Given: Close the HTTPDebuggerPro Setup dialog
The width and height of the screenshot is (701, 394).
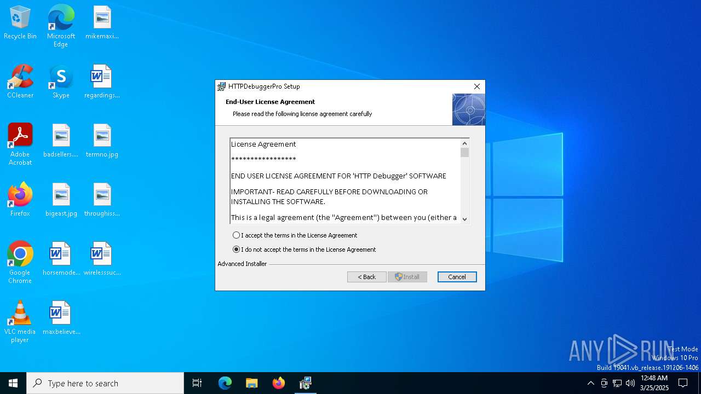Looking at the screenshot, I should tap(477, 86).
